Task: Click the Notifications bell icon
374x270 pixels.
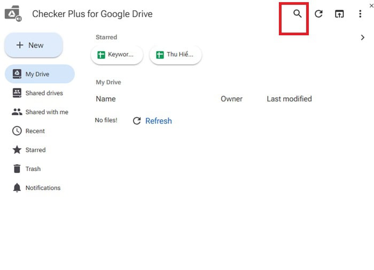Action: point(17,188)
